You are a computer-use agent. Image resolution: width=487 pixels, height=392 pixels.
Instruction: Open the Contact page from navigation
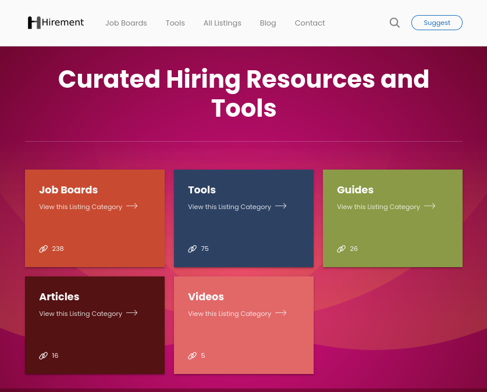310,23
